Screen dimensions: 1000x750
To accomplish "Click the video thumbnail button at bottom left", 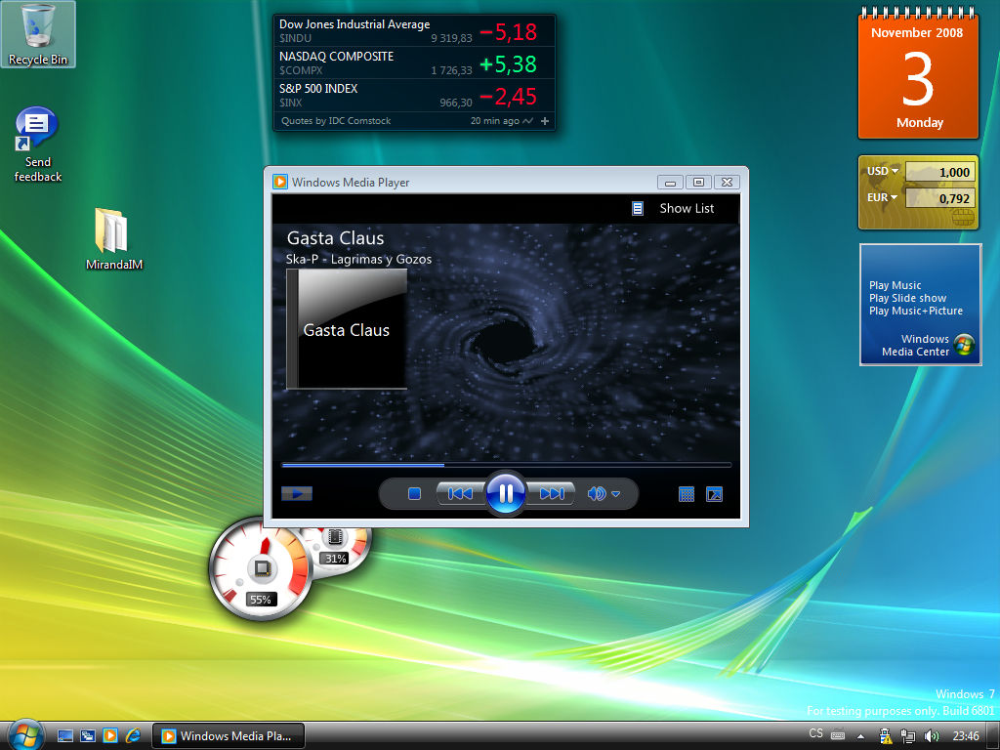I will pos(297,493).
